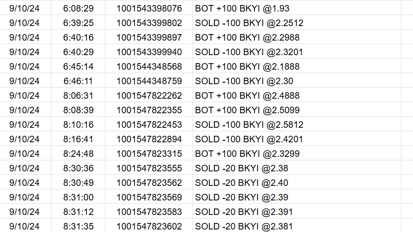Click order ID 1001543399940

pos(149,52)
